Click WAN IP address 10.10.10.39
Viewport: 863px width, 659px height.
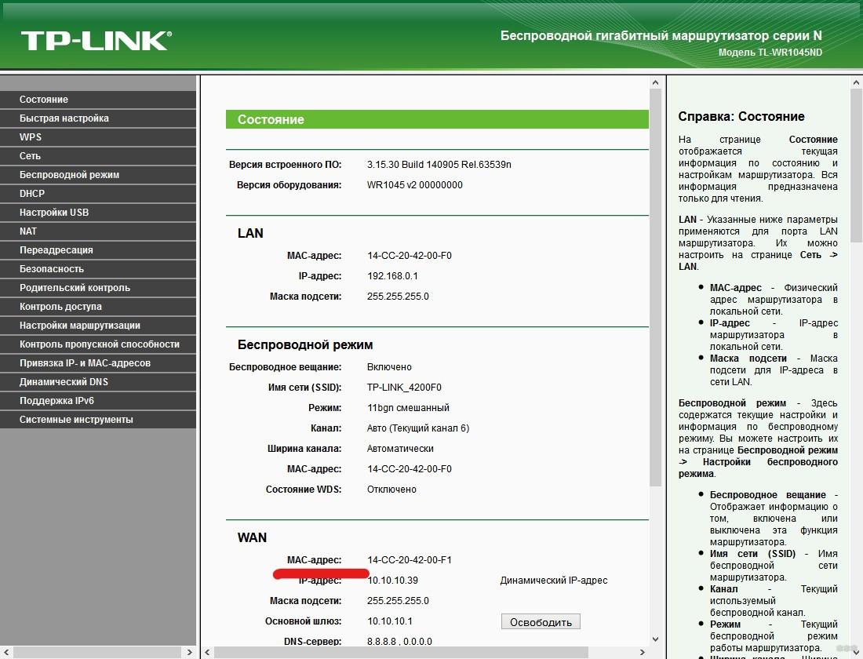pyautogui.click(x=392, y=581)
